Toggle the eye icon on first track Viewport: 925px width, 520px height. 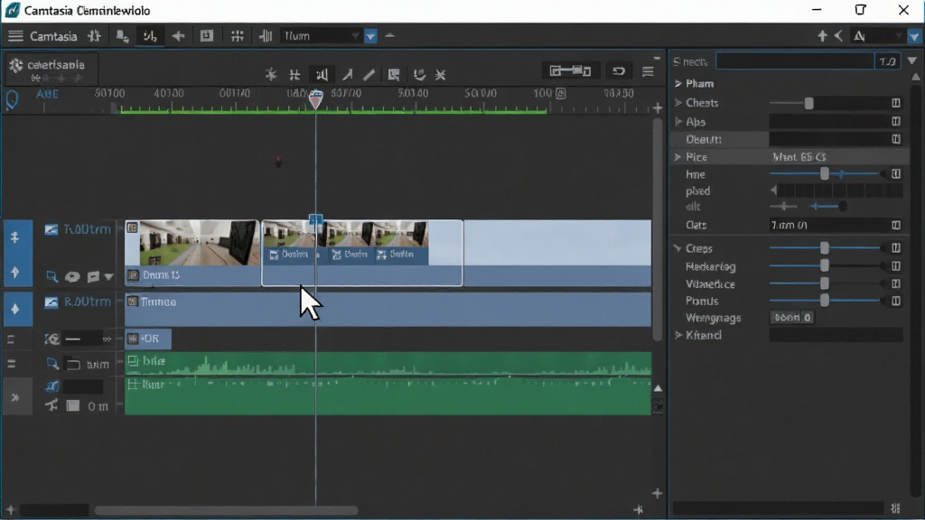tap(72, 276)
